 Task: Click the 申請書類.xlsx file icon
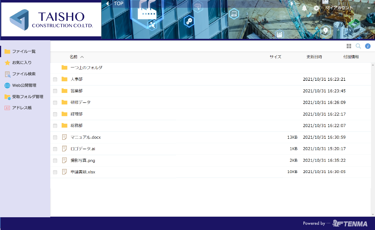coord(64,172)
